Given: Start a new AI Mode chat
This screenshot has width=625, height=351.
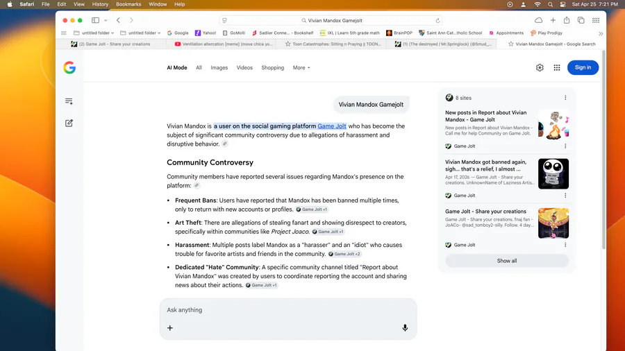Looking at the screenshot, I should [x=69, y=123].
